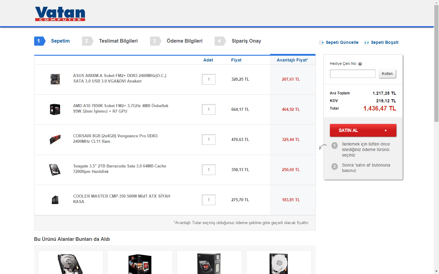Open CORSAIR 8GB Vengeance Pro link

tap(116, 139)
